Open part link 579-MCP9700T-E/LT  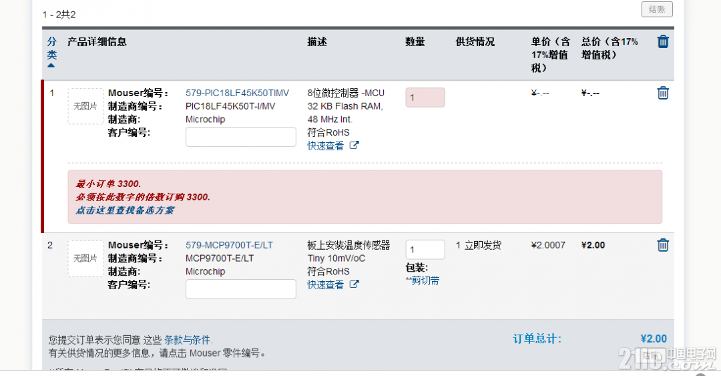tap(229, 245)
